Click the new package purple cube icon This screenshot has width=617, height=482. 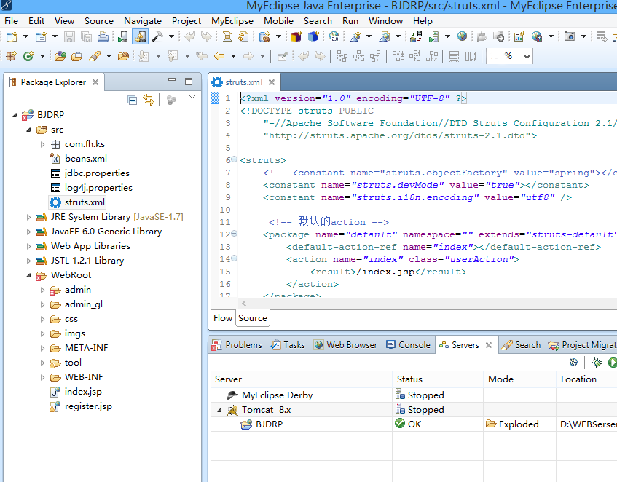(296, 36)
